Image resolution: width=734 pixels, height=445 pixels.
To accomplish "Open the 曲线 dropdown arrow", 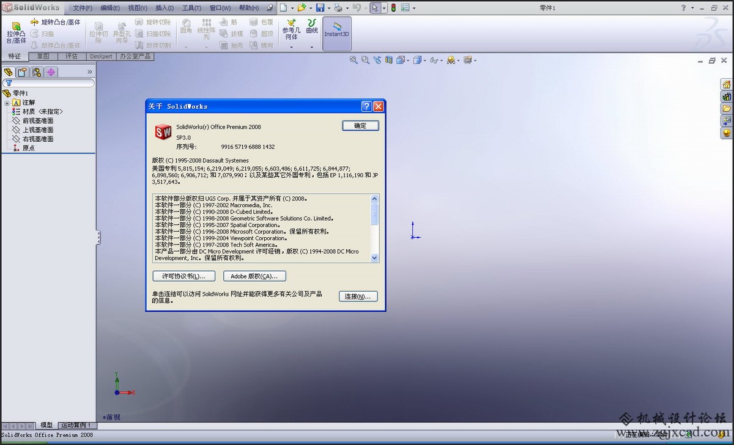I will click(312, 47).
